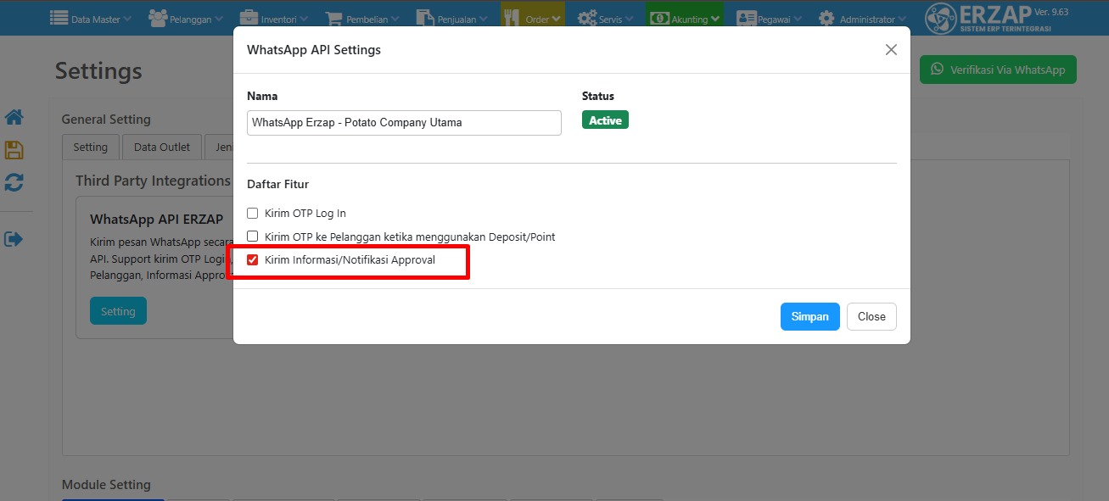
Task: Click the logout arrow sidebar icon
Action: tap(14, 239)
